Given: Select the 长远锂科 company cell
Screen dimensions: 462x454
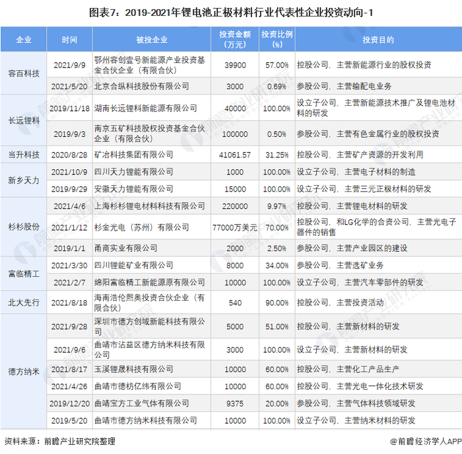Looking at the screenshot, I should pos(24,120).
